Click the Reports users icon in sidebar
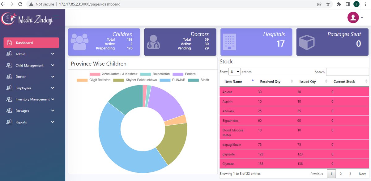The height and width of the screenshot is (181, 371). 10,122
